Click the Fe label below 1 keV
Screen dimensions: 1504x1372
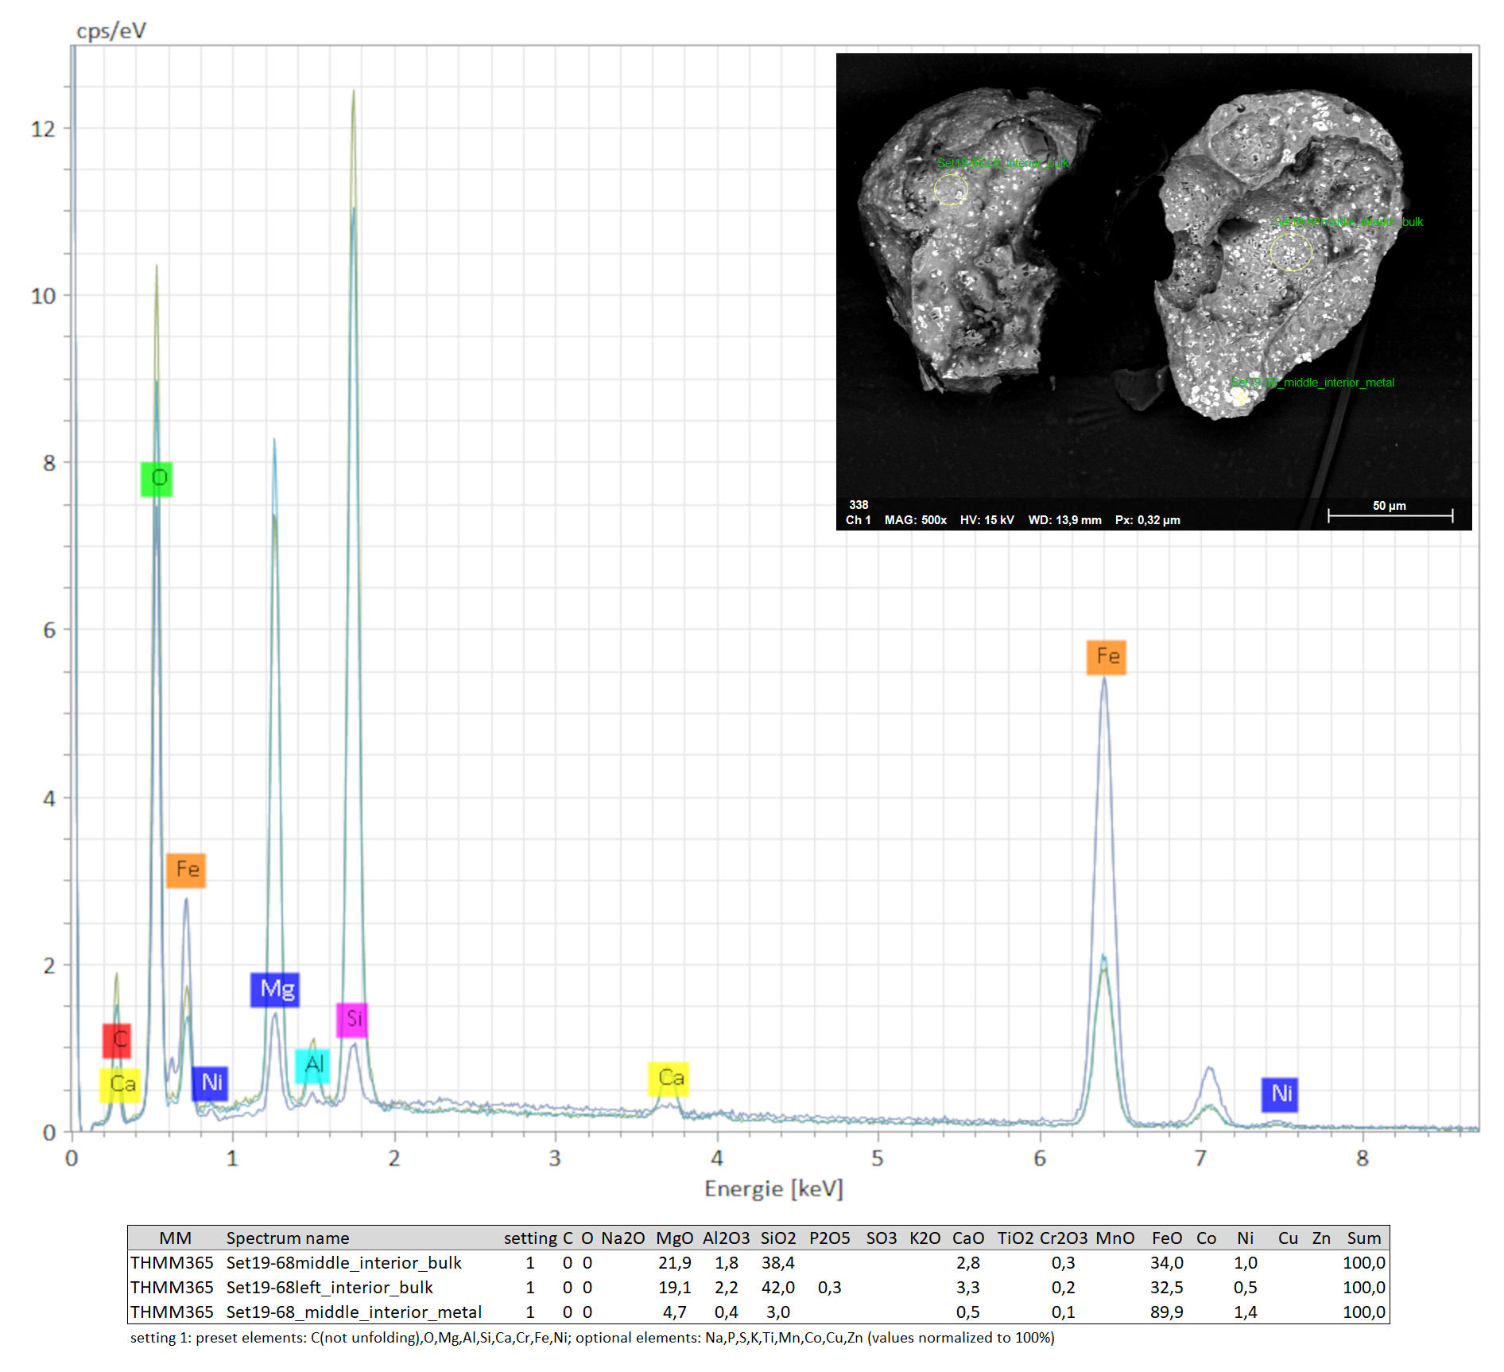pos(186,870)
